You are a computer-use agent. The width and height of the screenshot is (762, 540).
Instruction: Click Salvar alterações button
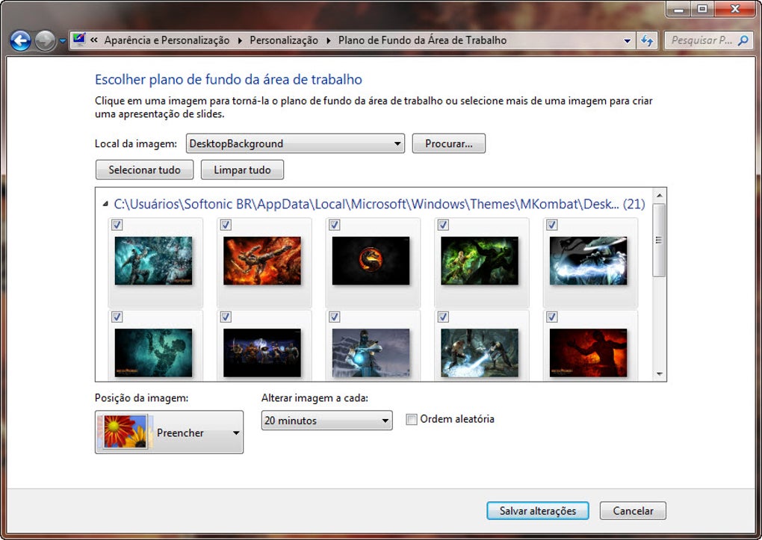(x=537, y=511)
